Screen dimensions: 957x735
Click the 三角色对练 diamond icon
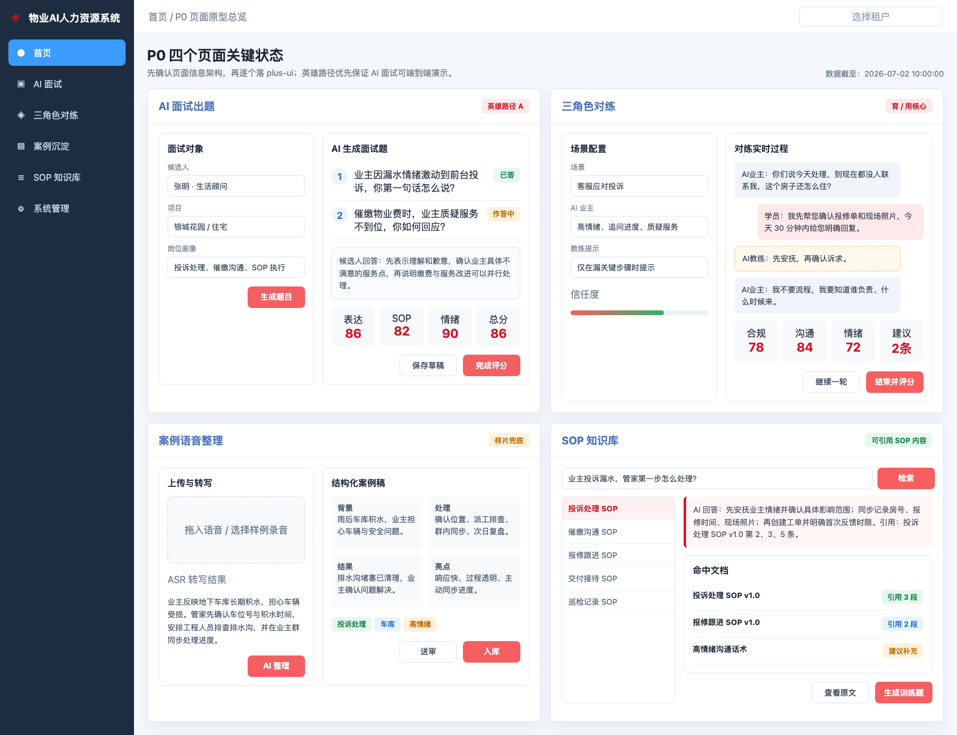(21, 115)
